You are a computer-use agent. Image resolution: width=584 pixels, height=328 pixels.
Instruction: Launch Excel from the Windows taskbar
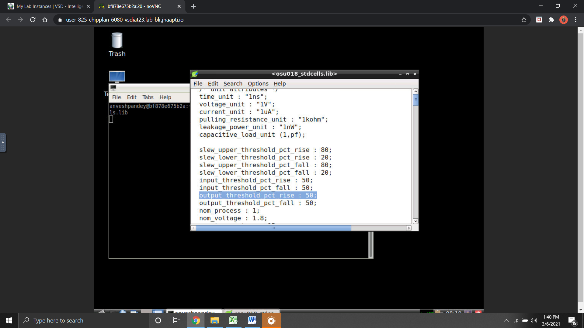tap(233, 320)
